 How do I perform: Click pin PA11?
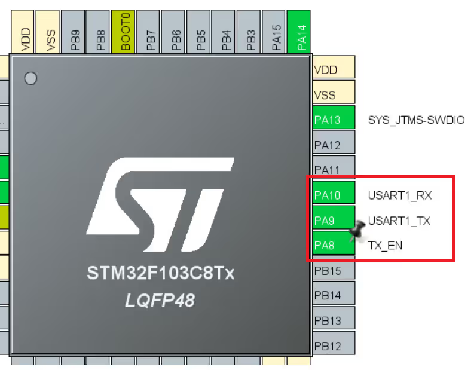pos(334,167)
